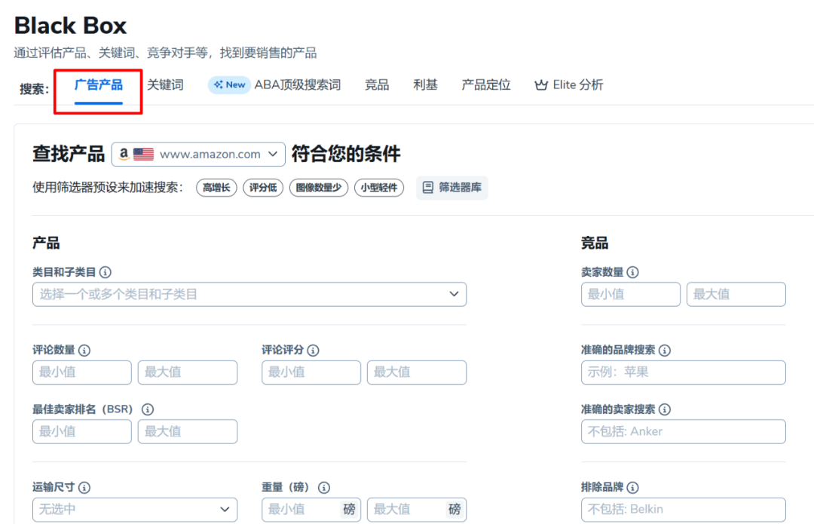This screenshot has width=814, height=524.
Task: Open the 运输尺寸 dropdown showing 无选中
Action: [x=134, y=510]
